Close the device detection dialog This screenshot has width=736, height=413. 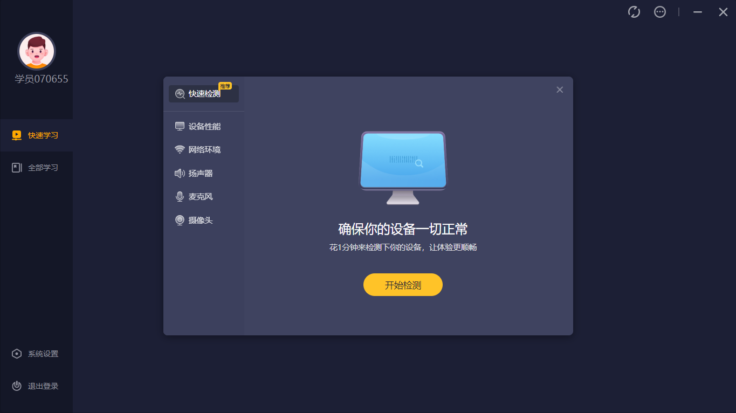(x=560, y=90)
